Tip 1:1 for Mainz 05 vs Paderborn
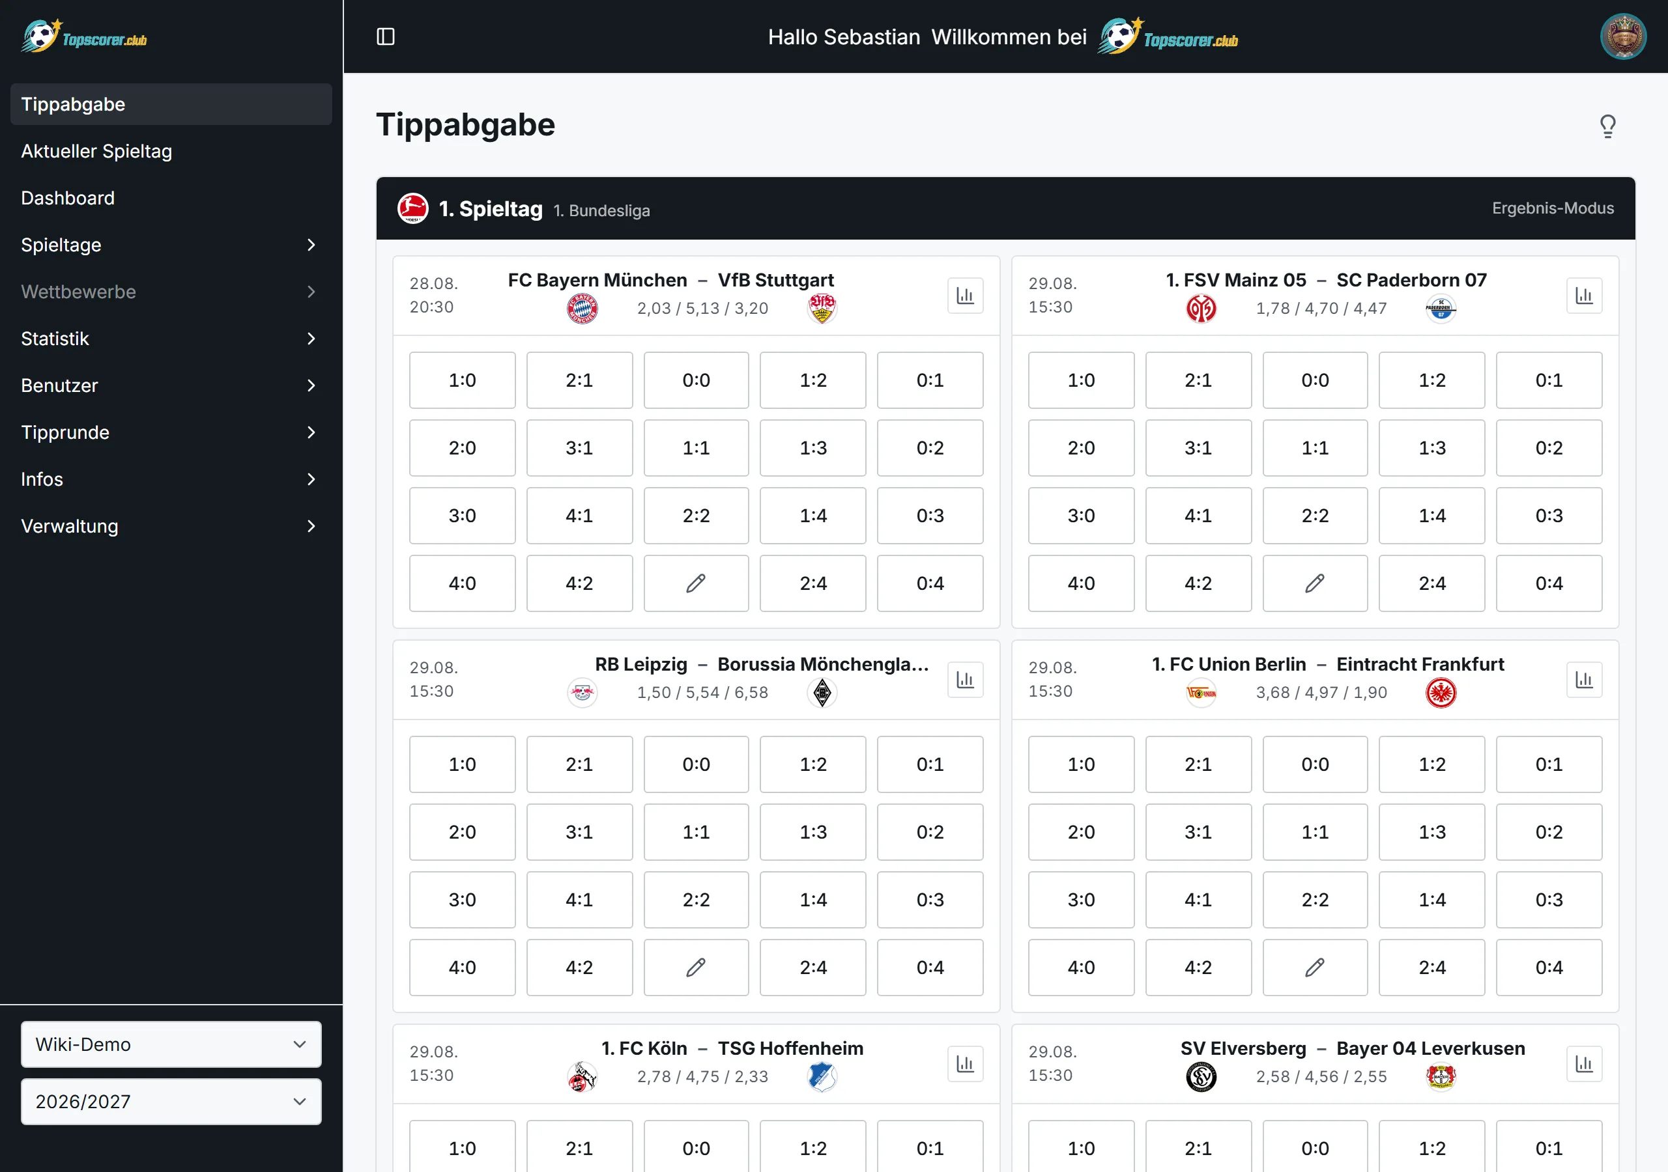Image resolution: width=1668 pixels, height=1172 pixels. 1315,447
